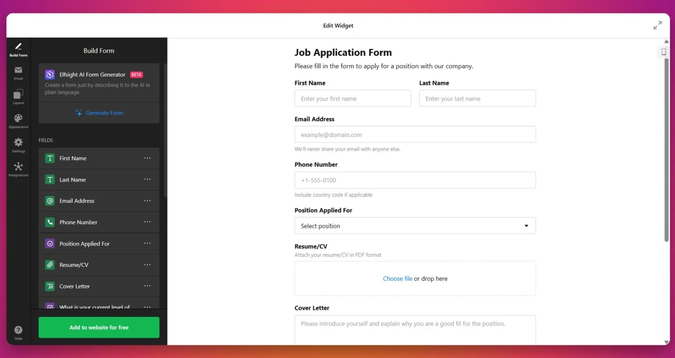The image size is (675, 358).
Task: Select the Build Form panel icon
Action: [18, 49]
